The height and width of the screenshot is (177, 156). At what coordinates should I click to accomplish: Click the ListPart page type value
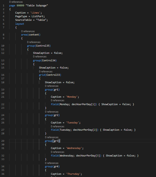coord(38,16)
